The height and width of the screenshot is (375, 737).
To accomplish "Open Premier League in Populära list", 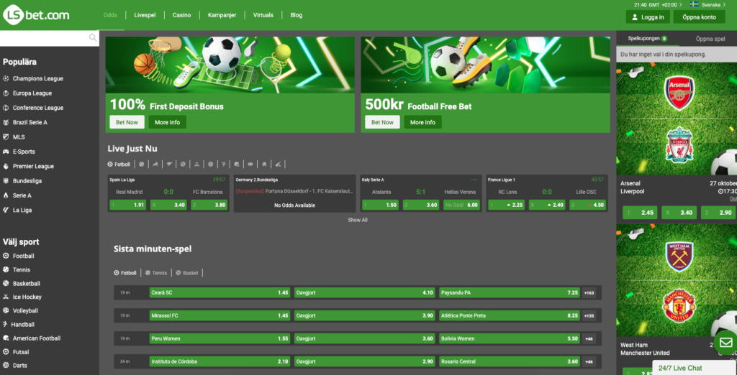I will 33,166.
